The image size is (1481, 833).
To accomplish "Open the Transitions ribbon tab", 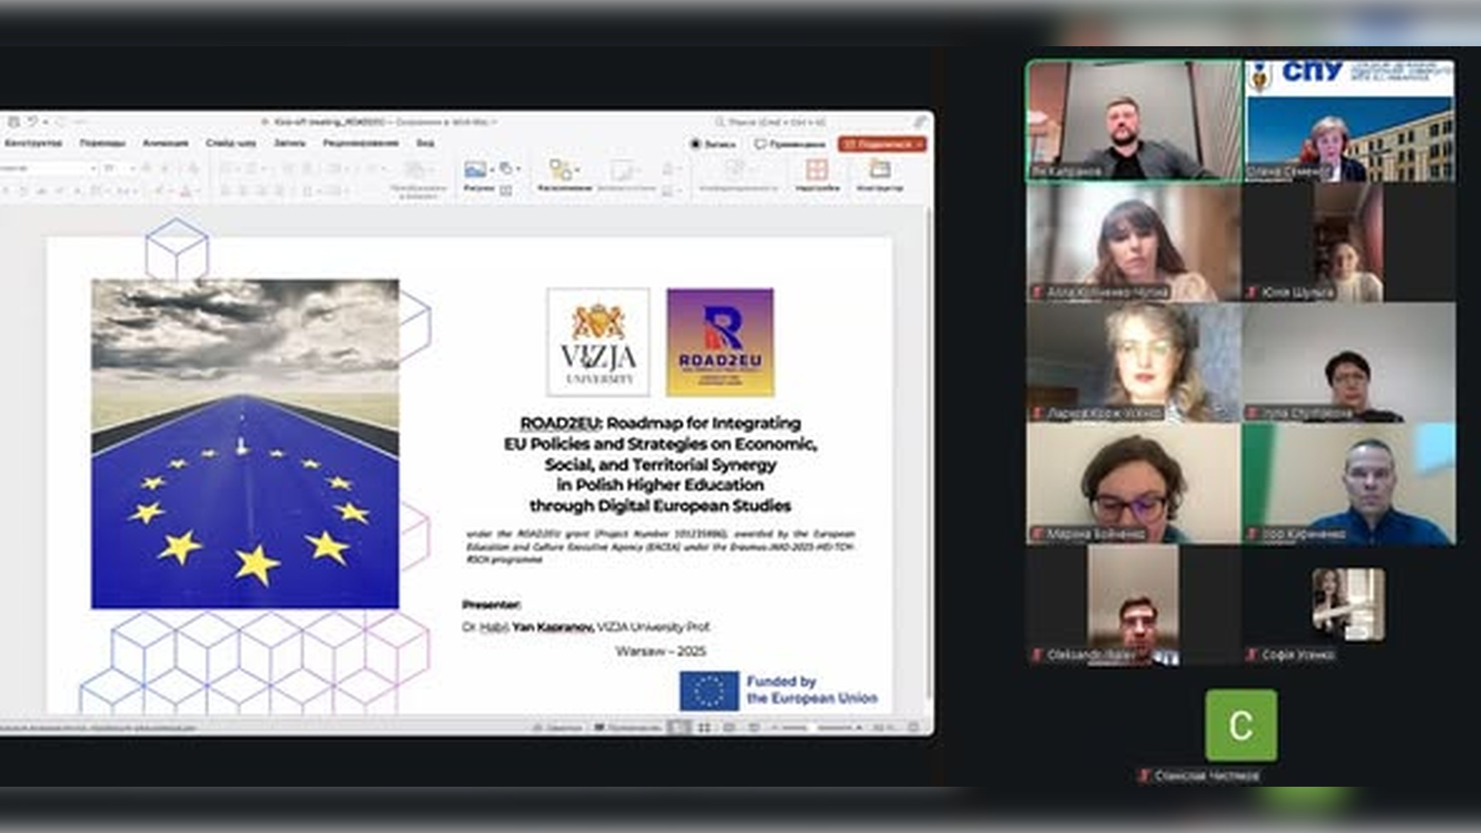I will point(102,143).
